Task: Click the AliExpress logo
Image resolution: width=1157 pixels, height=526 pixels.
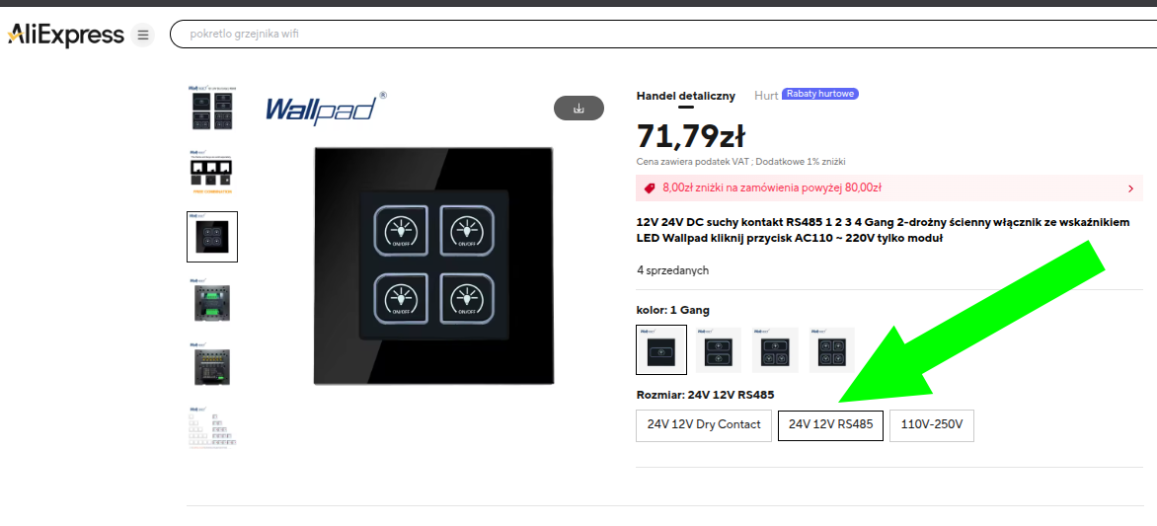Action: point(65,35)
